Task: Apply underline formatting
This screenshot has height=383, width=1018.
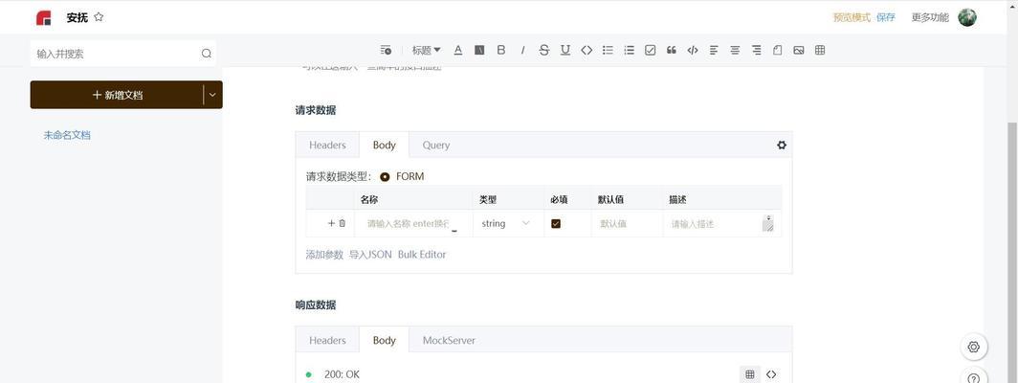Action: [x=565, y=50]
